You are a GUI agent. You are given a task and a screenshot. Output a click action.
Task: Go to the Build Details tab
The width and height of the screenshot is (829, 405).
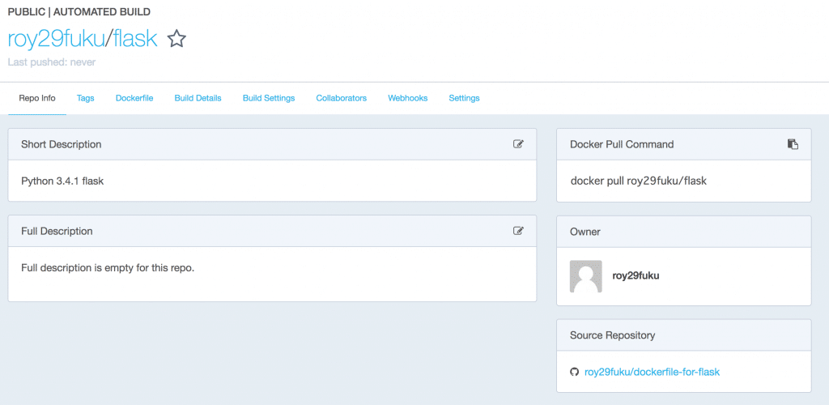point(198,98)
